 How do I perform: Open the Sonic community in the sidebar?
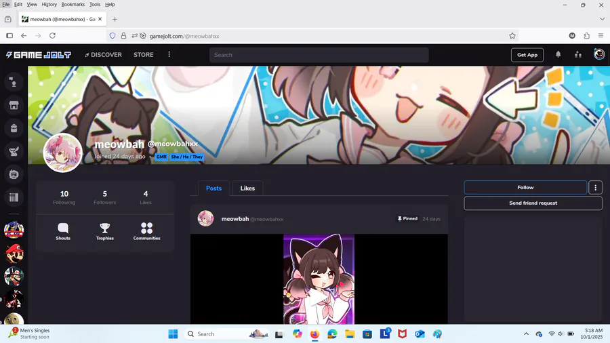(x=14, y=230)
